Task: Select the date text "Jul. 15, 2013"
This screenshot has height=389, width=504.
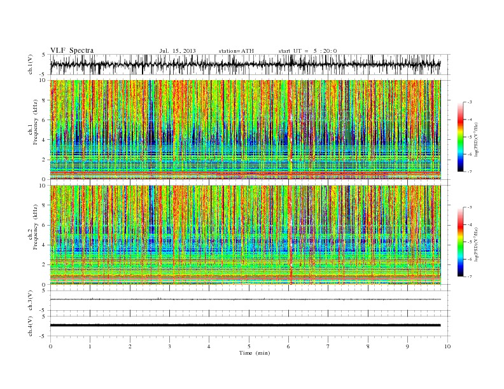Action: coord(178,51)
